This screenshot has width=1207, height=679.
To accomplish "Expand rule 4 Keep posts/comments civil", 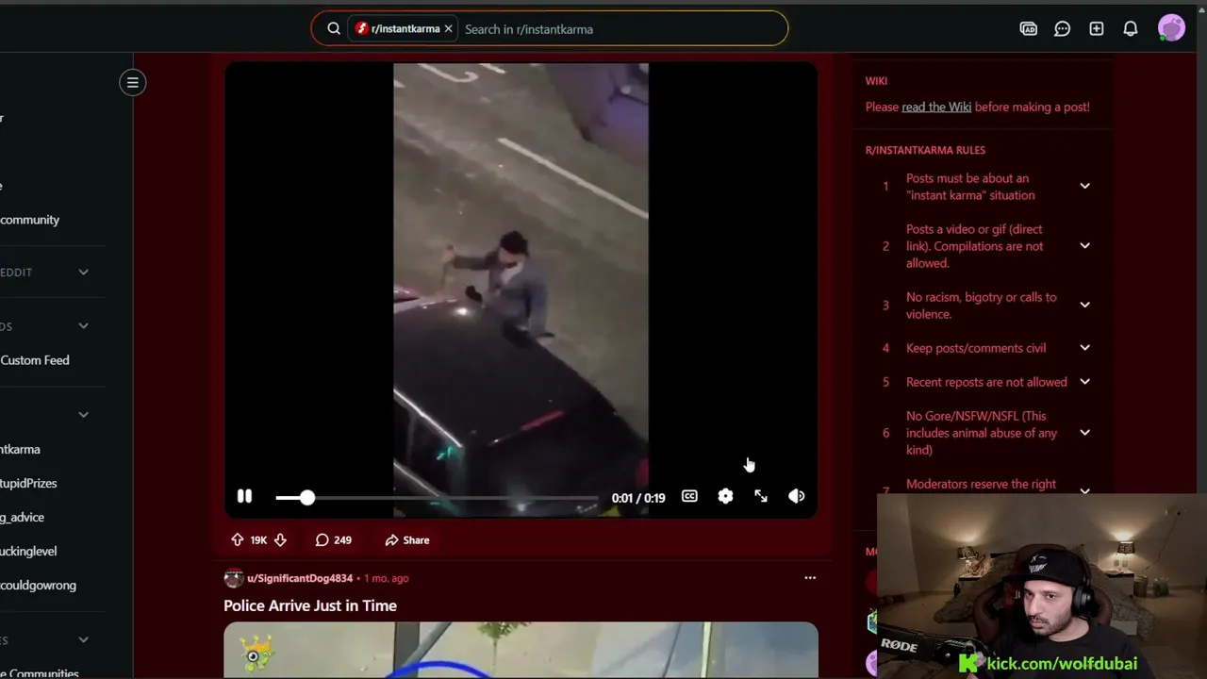I will point(1084,347).
